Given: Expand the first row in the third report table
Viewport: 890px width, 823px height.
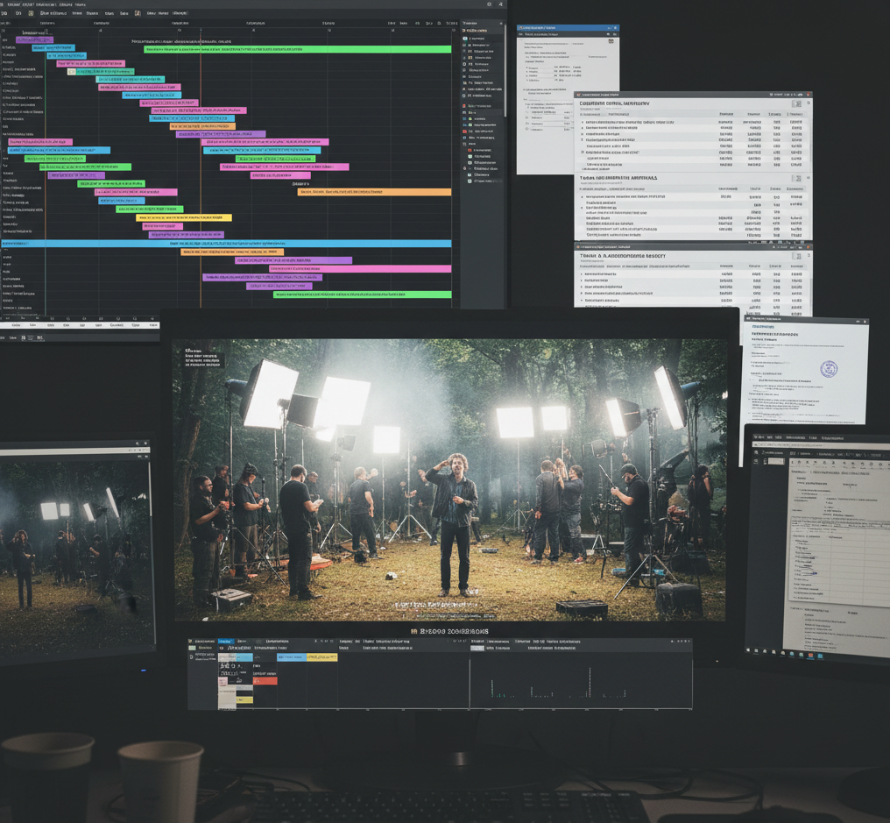Looking at the screenshot, I should click(x=583, y=274).
